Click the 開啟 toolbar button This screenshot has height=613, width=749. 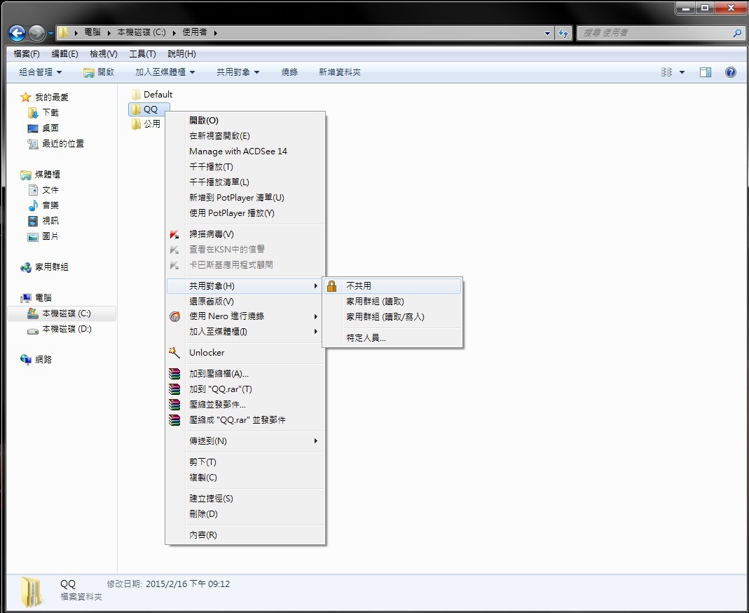[99, 72]
